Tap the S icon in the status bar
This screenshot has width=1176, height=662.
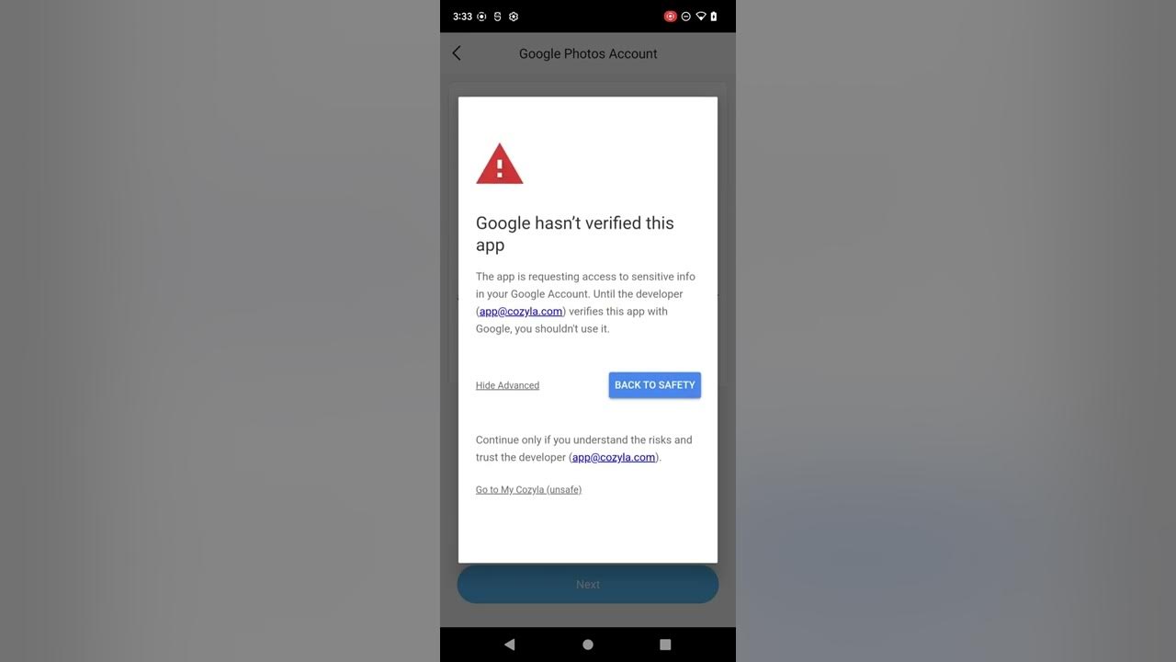coord(497,17)
